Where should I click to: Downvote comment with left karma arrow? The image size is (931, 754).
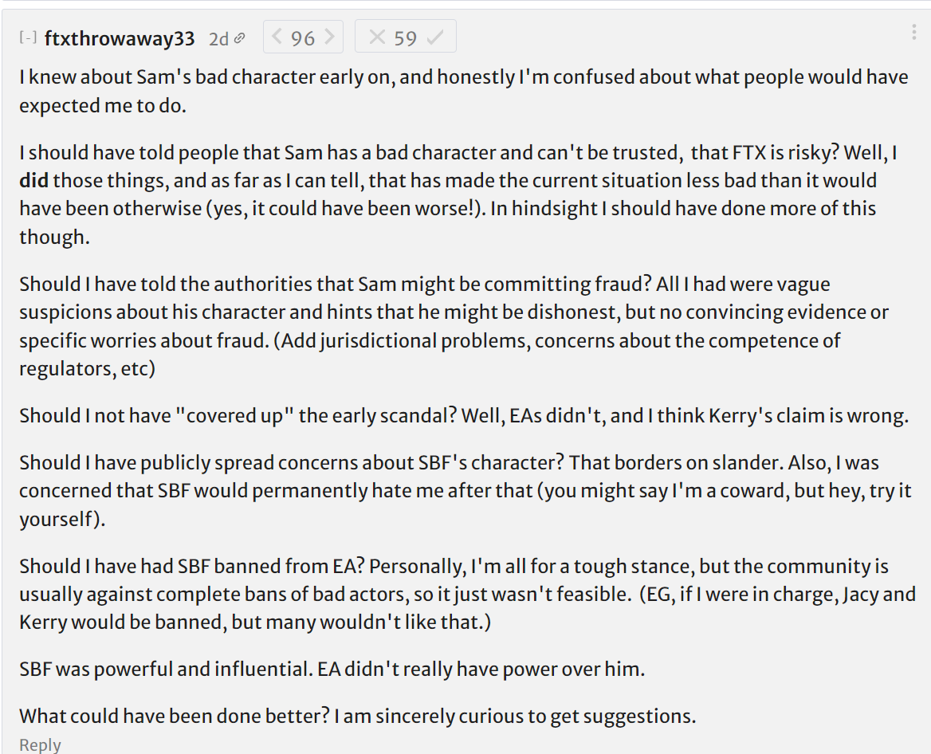point(277,37)
